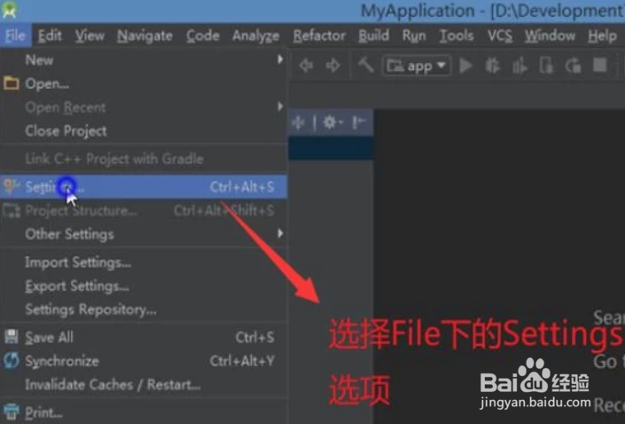Expand the Other Settings submenu
This screenshot has width=625, height=424.
[144, 234]
